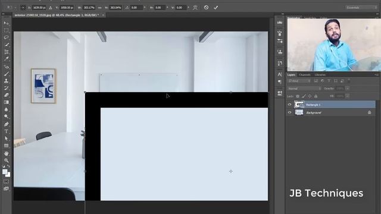Filter for smart objects
Screen dimensions: 381x214
342,81
